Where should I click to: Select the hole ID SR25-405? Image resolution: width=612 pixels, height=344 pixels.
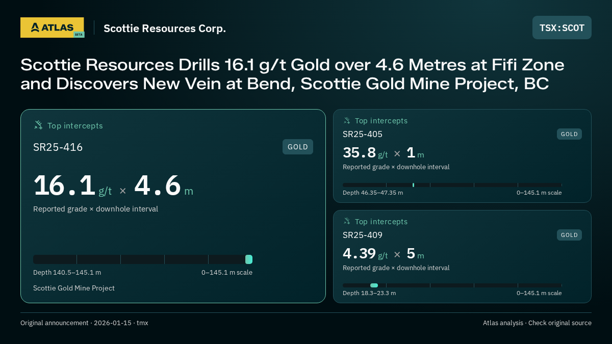pyautogui.click(x=363, y=134)
